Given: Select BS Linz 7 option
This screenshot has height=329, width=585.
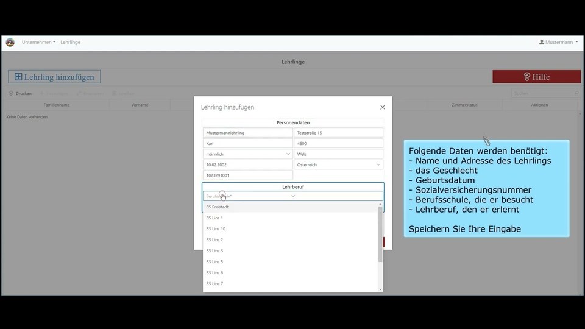Looking at the screenshot, I should (290, 283).
